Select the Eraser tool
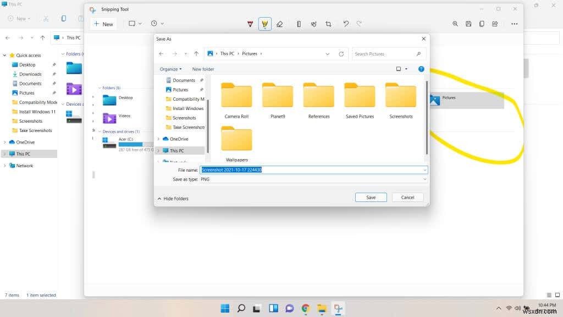The width and height of the screenshot is (563, 317). coord(280,24)
